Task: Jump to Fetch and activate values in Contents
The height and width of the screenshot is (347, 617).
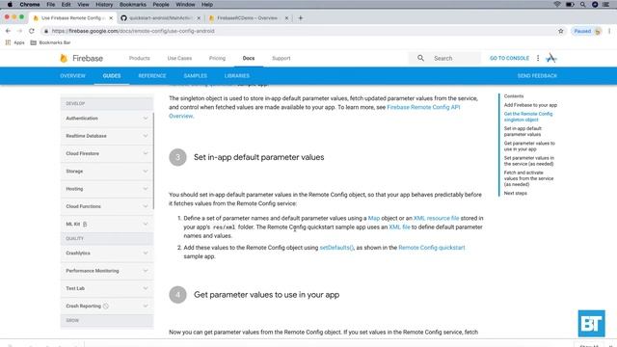Action: [x=528, y=178]
